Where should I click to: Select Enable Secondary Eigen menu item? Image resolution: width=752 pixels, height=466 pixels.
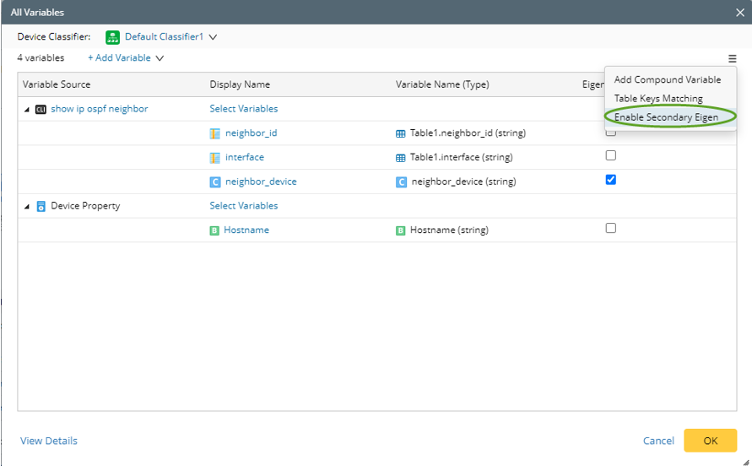666,117
